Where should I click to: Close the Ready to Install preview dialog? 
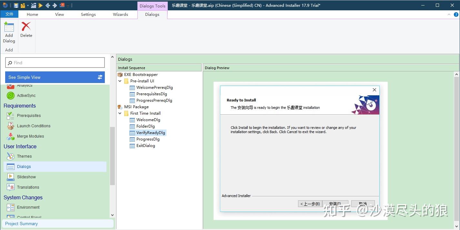(x=374, y=90)
